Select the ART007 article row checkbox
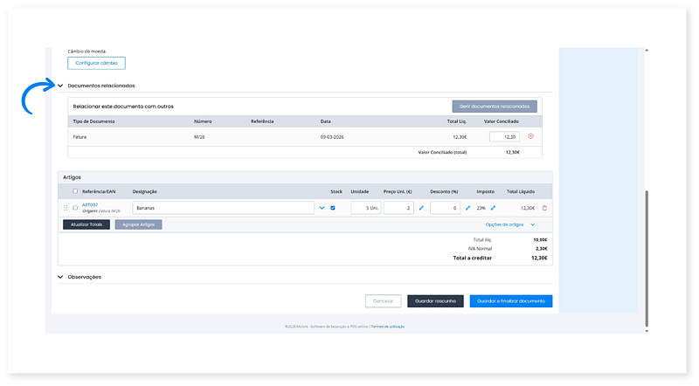699x386 pixels. 75,208
